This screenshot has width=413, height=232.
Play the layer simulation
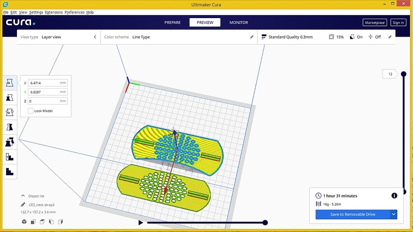140,223
